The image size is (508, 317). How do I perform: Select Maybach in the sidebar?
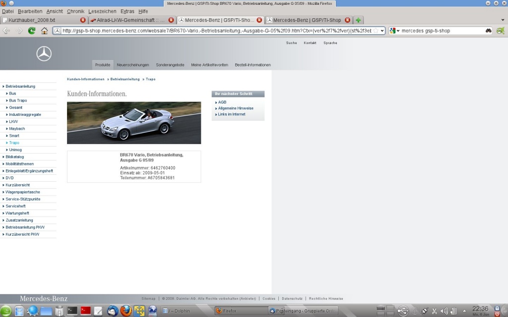click(x=17, y=129)
